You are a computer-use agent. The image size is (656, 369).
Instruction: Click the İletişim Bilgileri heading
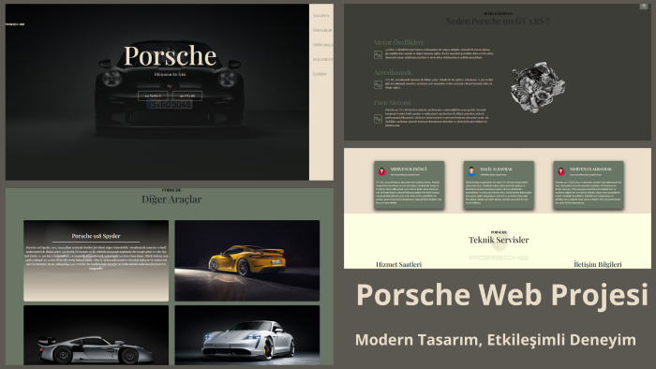tap(598, 264)
